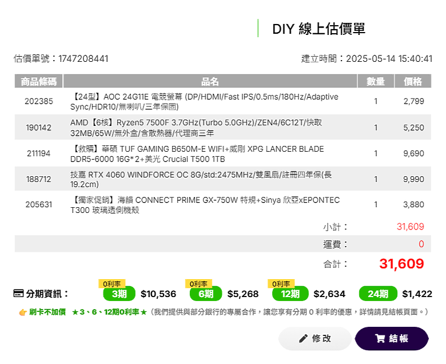Click the price 9,990

point(413,179)
